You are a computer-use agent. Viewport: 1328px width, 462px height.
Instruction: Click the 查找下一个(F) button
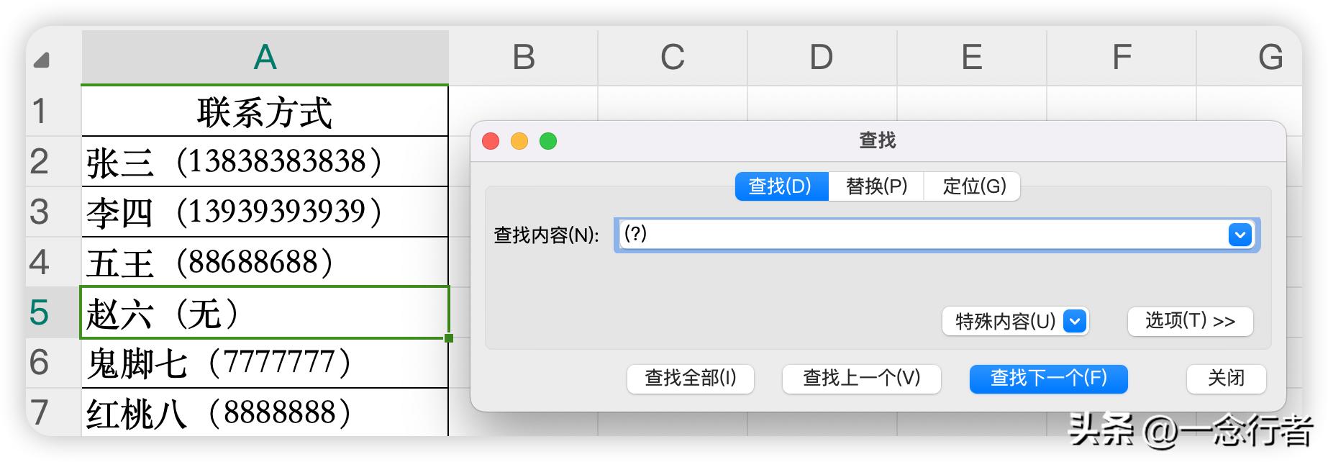click(1048, 379)
